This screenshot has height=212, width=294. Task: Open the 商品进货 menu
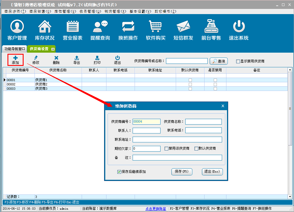click(x=15, y=12)
